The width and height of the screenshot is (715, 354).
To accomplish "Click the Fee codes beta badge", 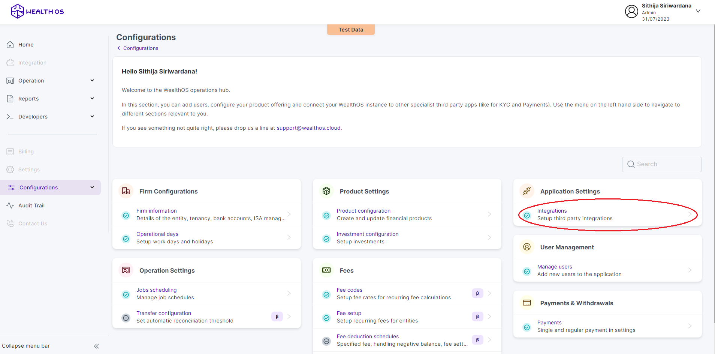I will click(x=477, y=293).
